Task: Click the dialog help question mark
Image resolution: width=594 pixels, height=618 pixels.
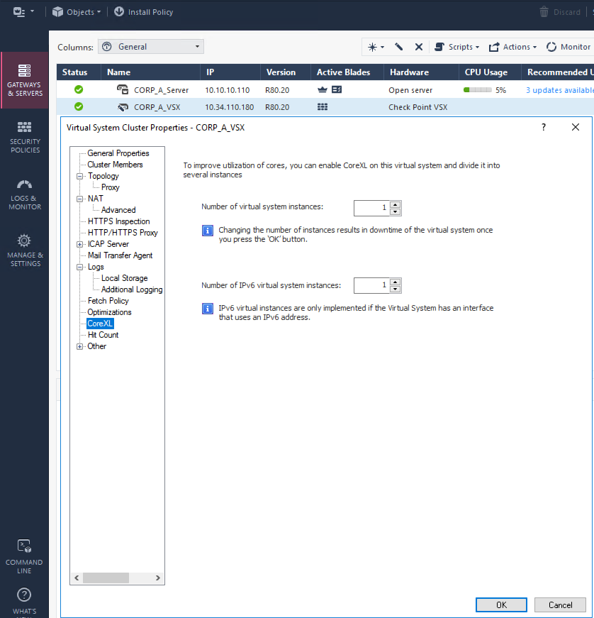Action: click(x=543, y=127)
